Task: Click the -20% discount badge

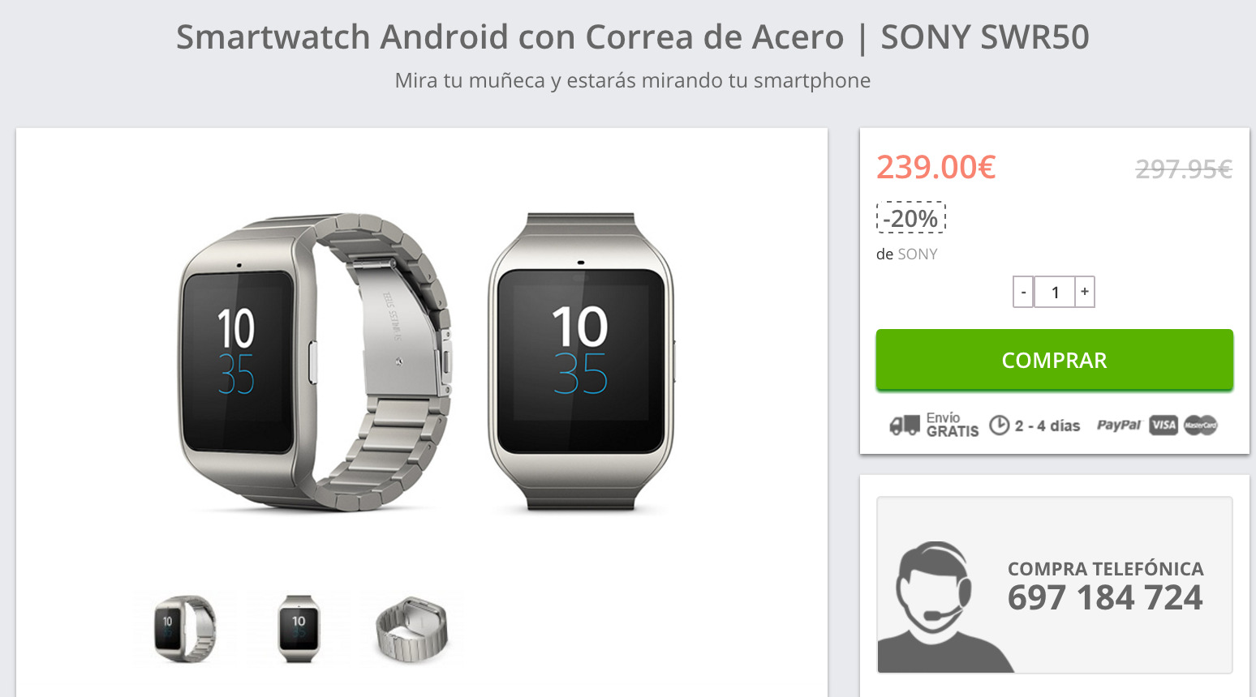Action: pyautogui.click(x=911, y=217)
